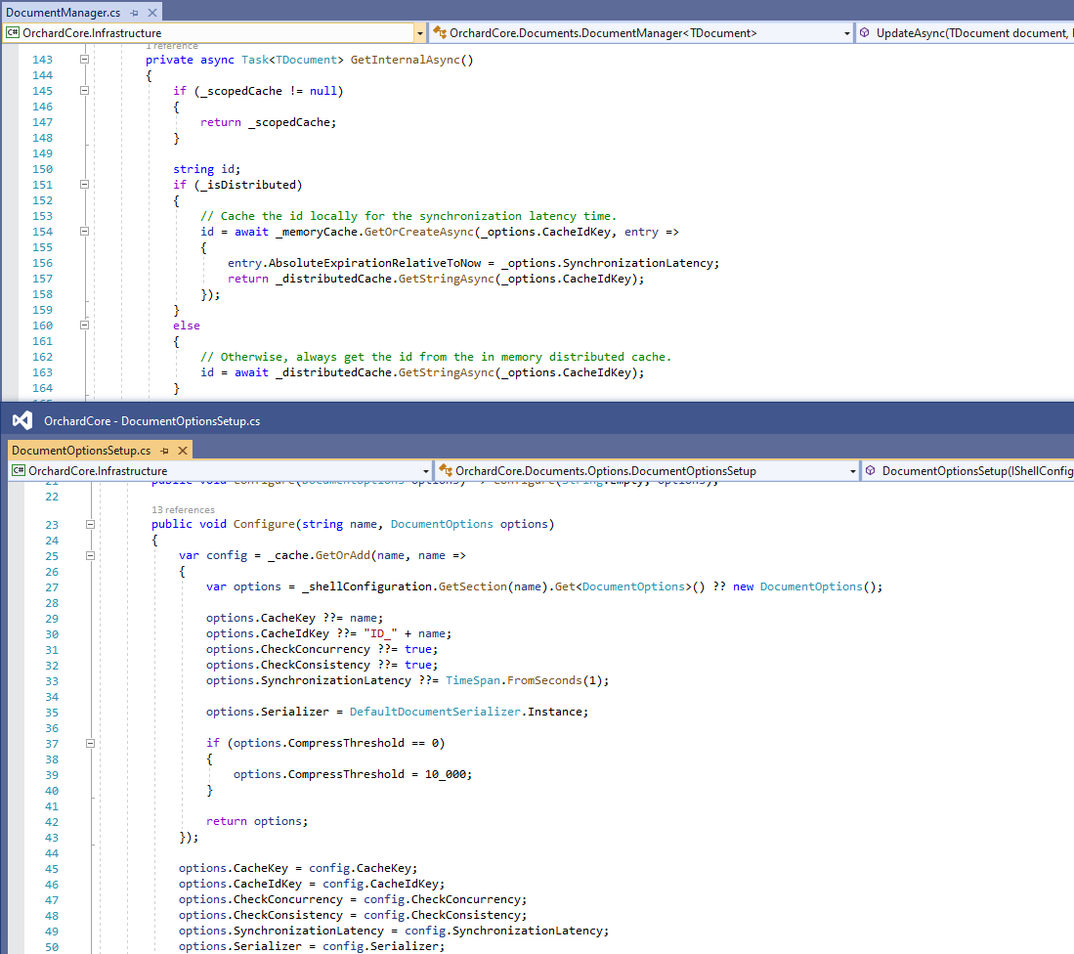Click the class icon beside DocumentOptionsSetup type

coord(446,470)
